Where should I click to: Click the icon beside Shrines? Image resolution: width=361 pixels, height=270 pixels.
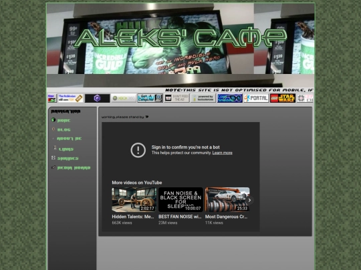pos(53,158)
